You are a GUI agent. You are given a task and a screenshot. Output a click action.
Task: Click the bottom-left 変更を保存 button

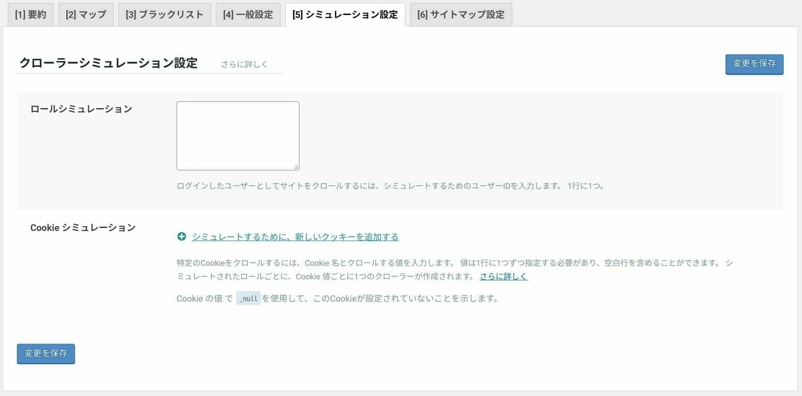click(x=46, y=354)
